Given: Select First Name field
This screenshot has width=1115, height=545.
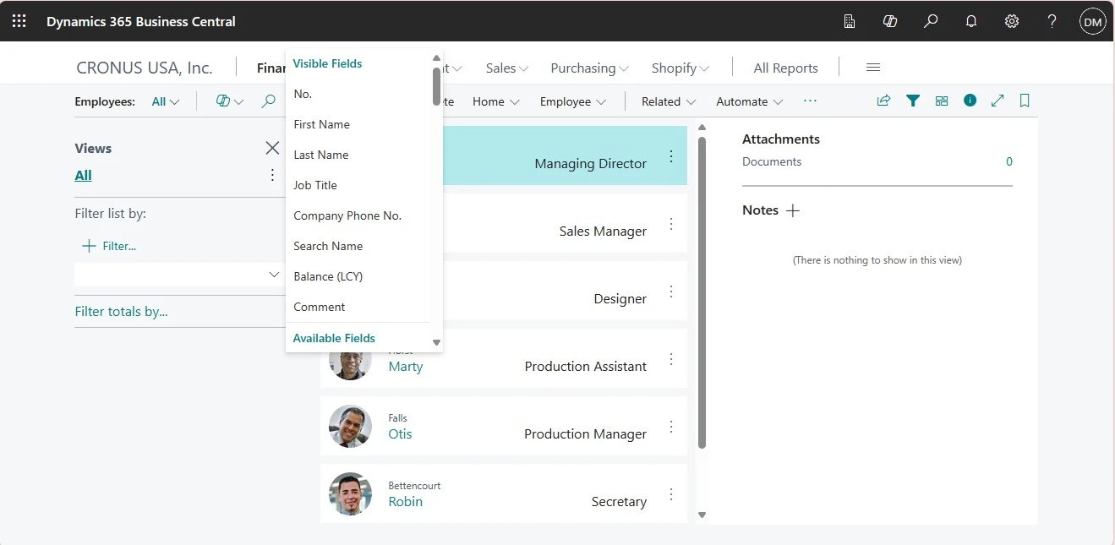Looking at the screenshot, I should [x=358, y=124].
